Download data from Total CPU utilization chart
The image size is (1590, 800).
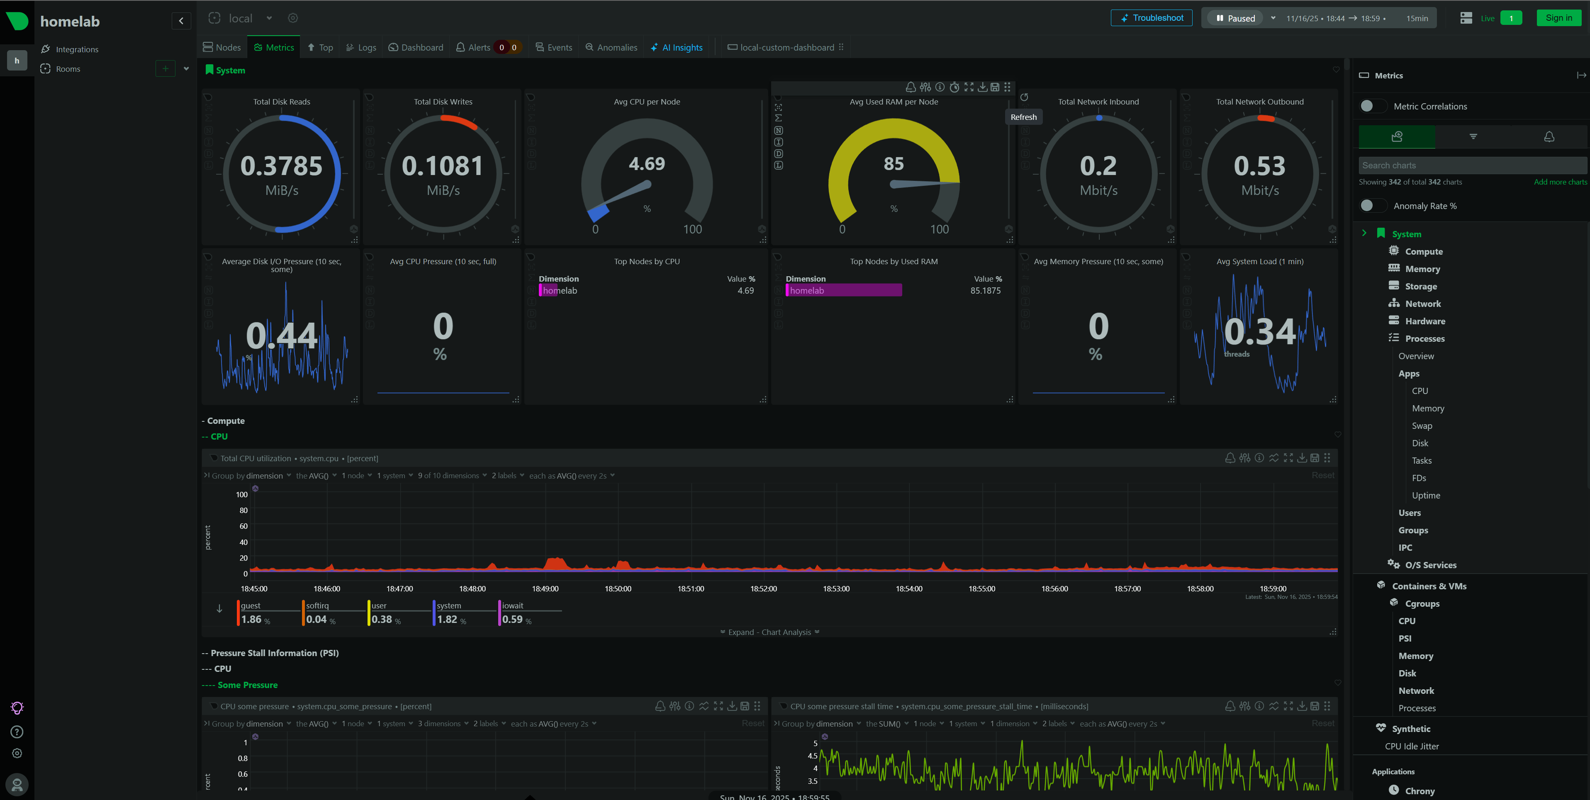1302,458
